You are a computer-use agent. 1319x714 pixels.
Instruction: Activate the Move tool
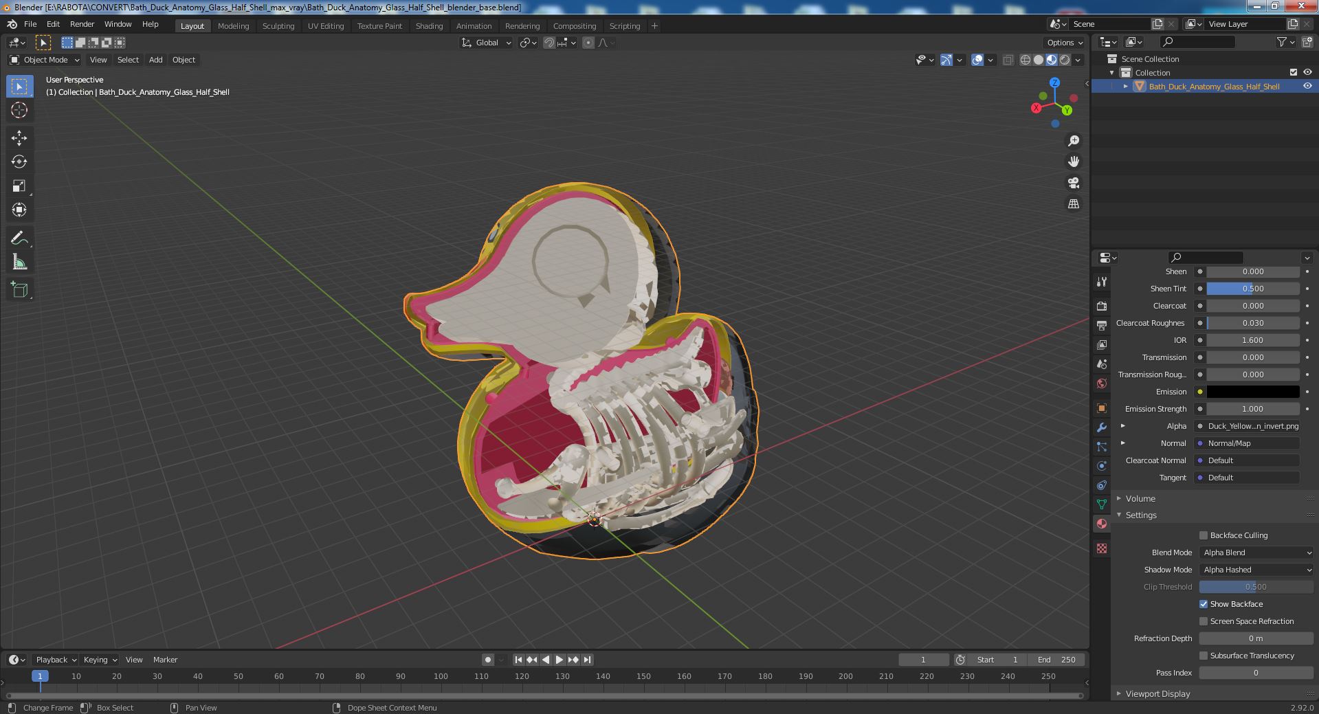click(19, 138)
